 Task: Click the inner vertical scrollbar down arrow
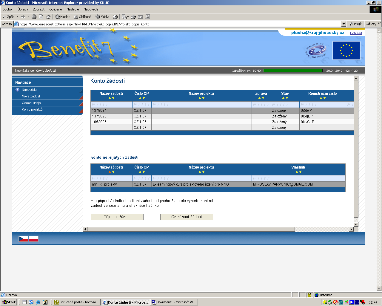[x=356, y=224]
